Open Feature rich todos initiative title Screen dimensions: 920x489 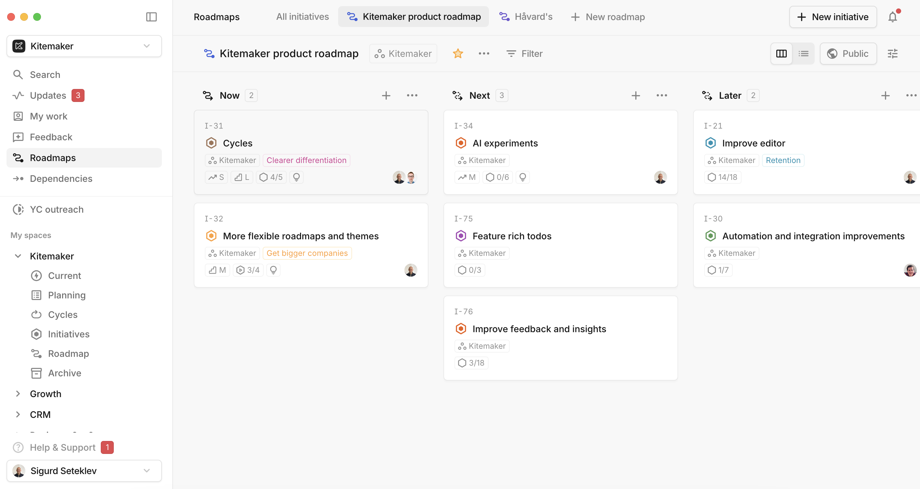(x=512, y=236)
